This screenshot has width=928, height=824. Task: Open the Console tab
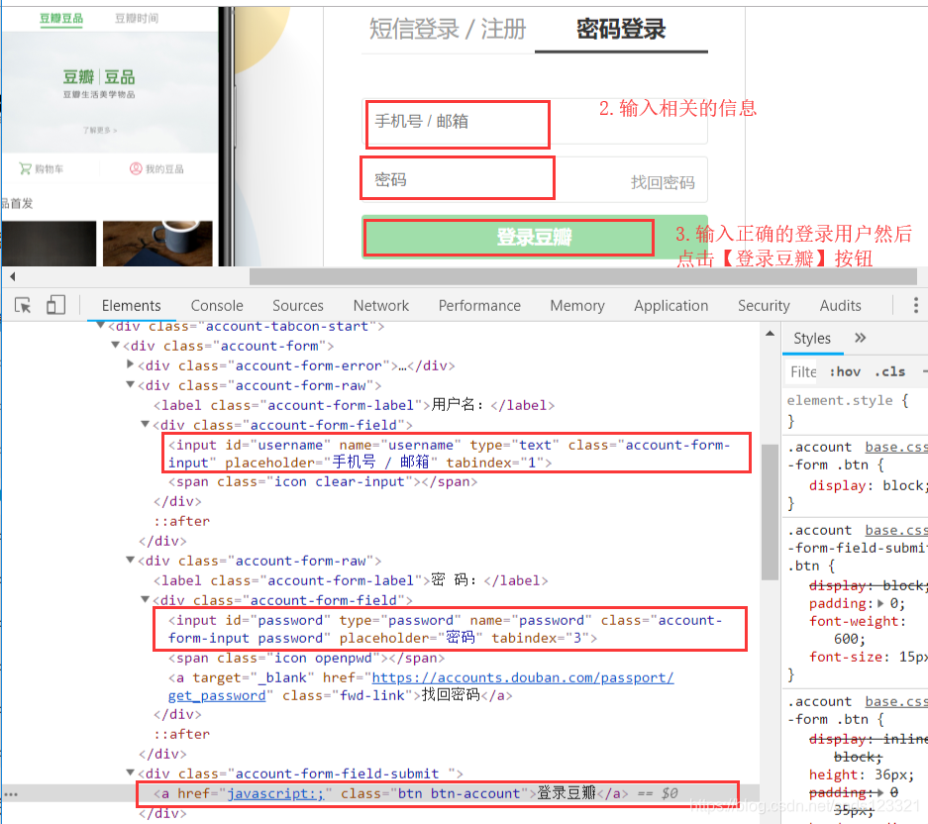point(217,305)
